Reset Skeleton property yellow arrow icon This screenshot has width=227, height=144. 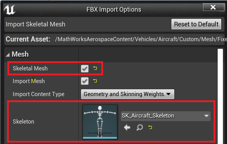(150, 127)
